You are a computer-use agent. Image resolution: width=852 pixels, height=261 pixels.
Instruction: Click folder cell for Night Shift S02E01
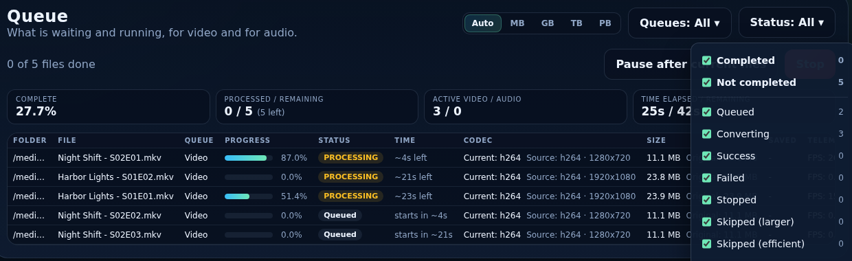pyautogui.click(x=30, y=158)
